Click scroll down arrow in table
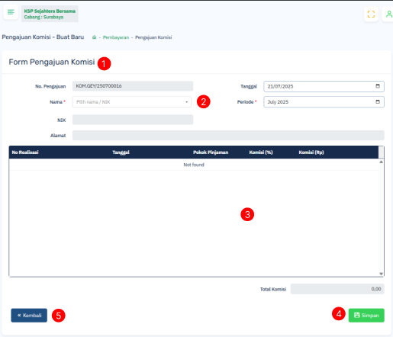This screenshot has width=393, height=337. coord(381,274)
